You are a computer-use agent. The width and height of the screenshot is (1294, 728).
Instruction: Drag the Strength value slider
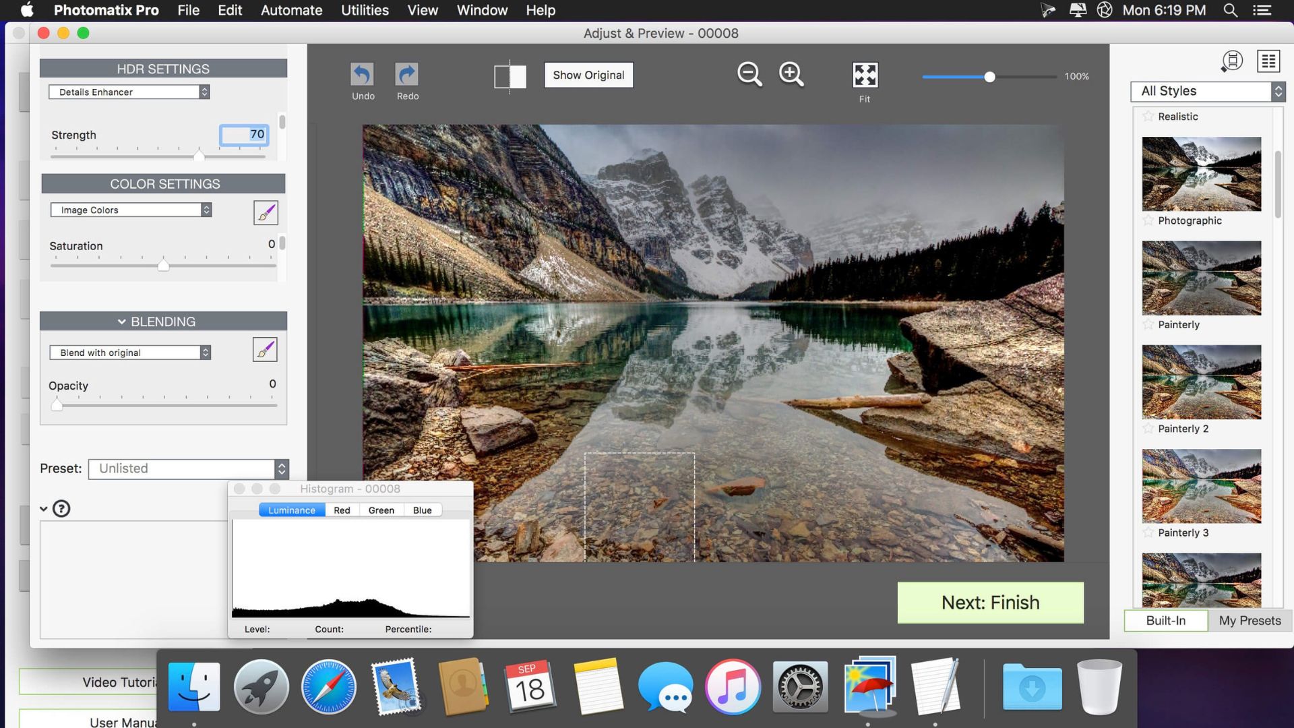click(x=199, y=156)
